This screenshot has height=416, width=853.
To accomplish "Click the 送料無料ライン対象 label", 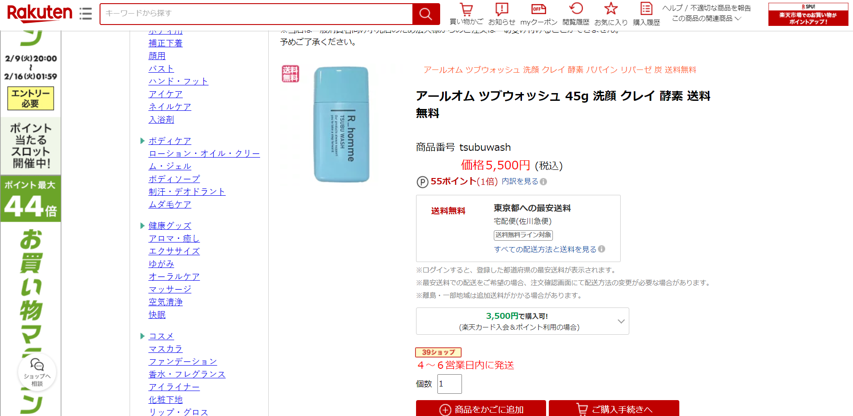I will (x=523, y=235).
